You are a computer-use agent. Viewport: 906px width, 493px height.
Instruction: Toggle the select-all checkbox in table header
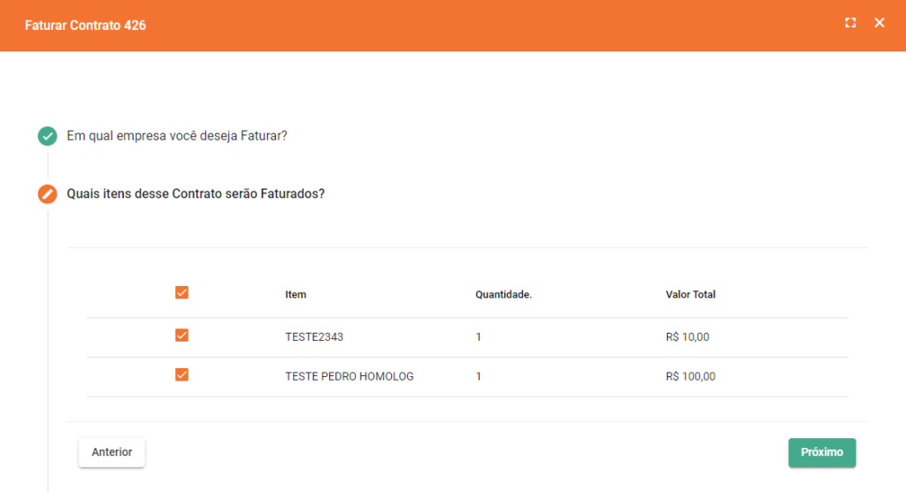(182, 293)
